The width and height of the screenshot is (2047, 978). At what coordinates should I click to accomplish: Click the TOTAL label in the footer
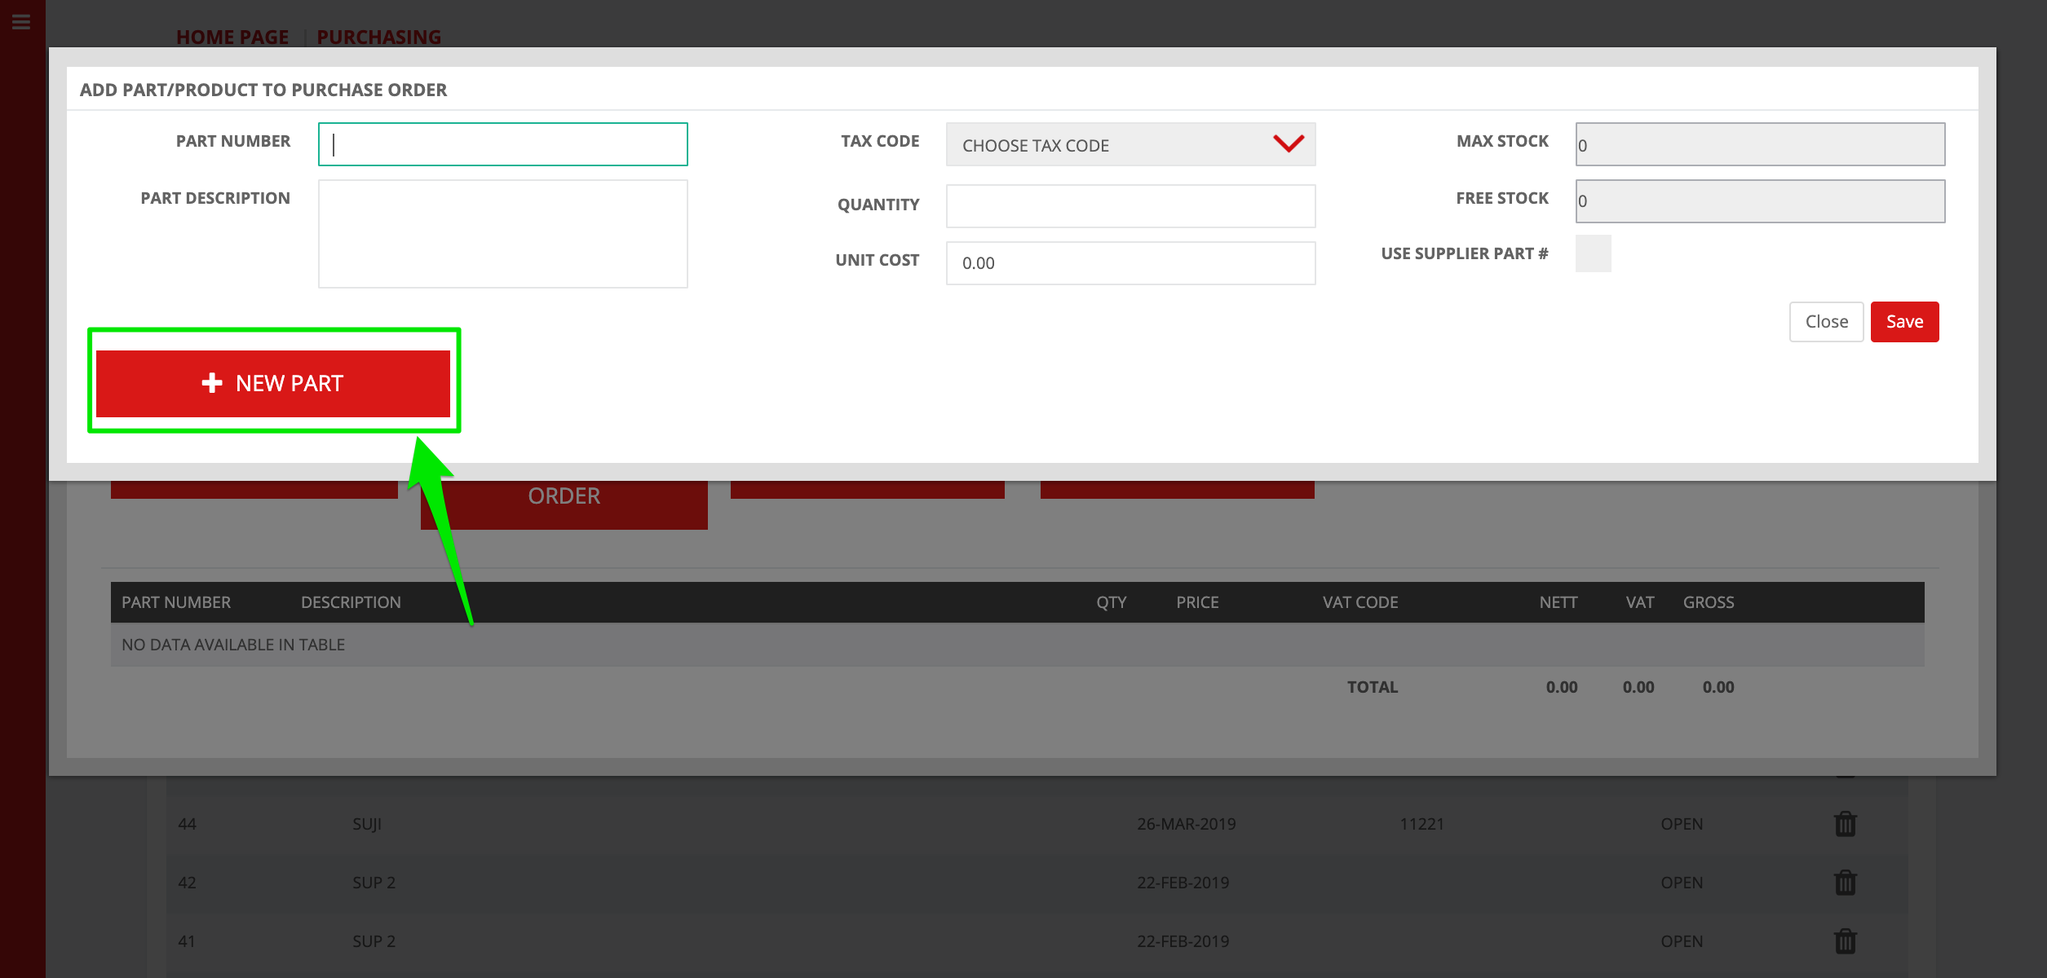pyautogui.click(x=1372, y=687)
